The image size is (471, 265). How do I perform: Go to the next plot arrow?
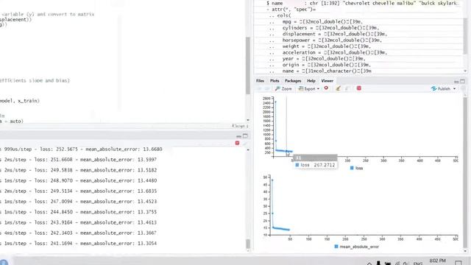click(x=267, y=88)
